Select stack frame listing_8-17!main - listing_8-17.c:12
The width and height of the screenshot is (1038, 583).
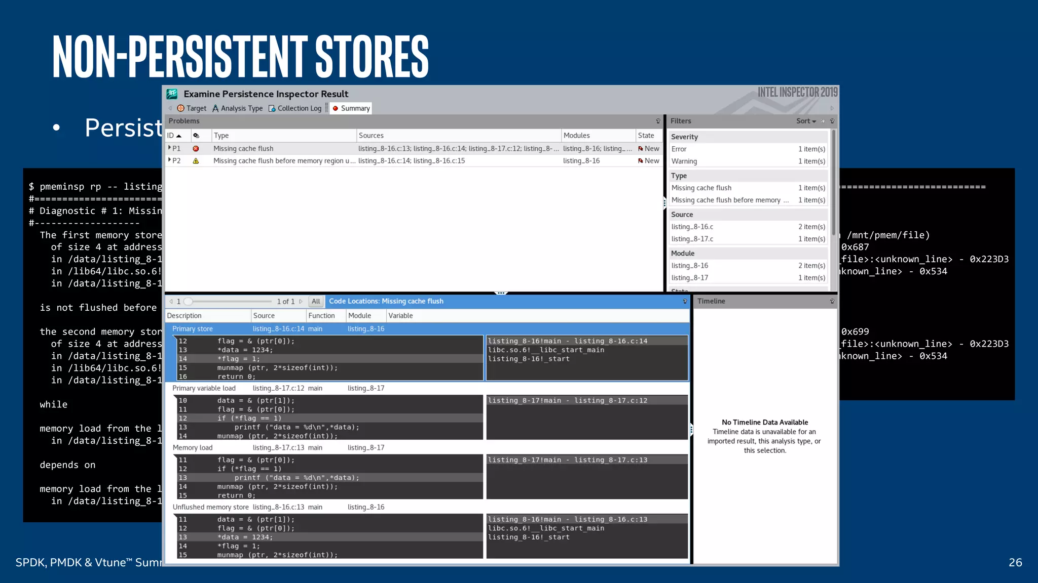click(587, 401)
